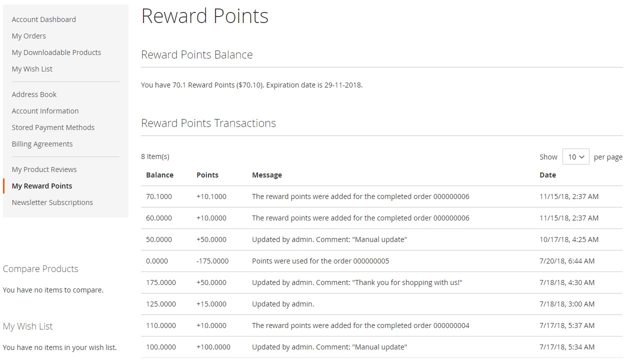644x364 pixels.
Task: View Billing Agreements
Action: [x=42, y=144]
